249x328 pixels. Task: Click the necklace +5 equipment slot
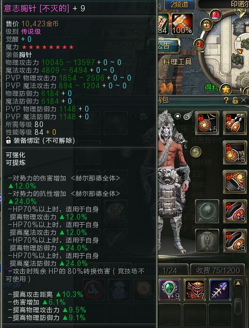[x=207, y=123]
